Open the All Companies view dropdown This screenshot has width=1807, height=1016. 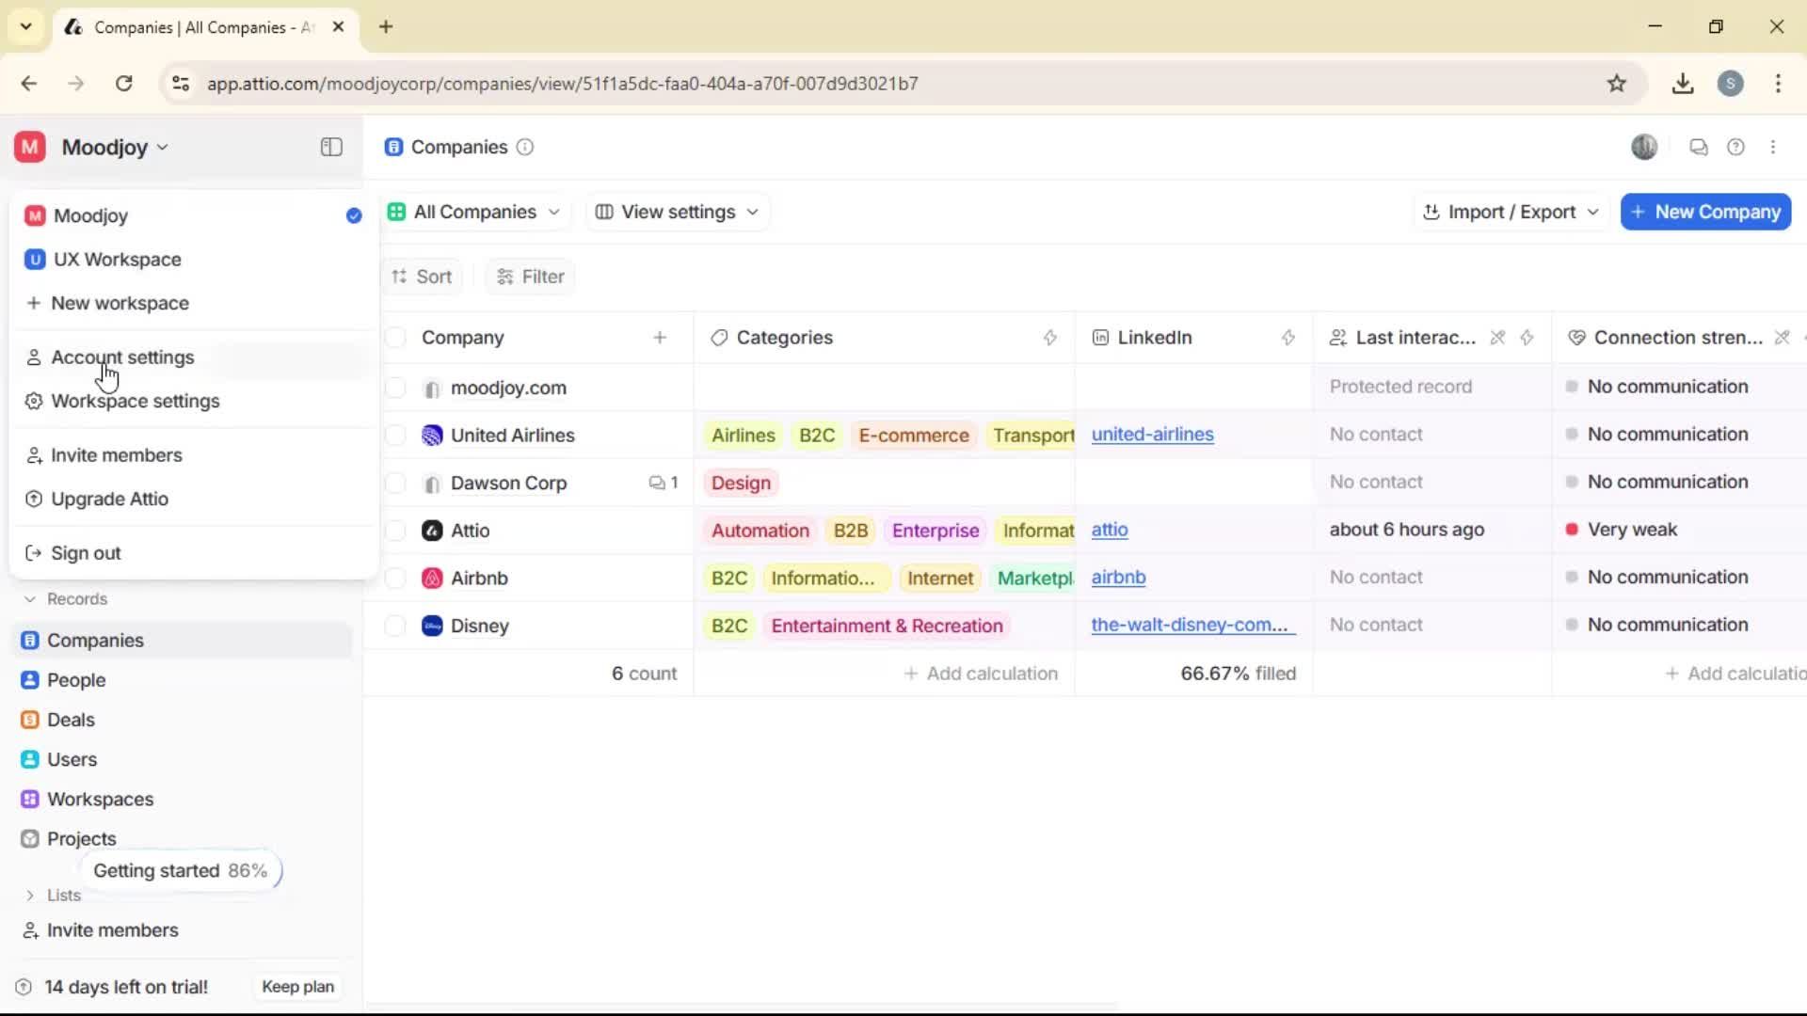click(473, 212)
